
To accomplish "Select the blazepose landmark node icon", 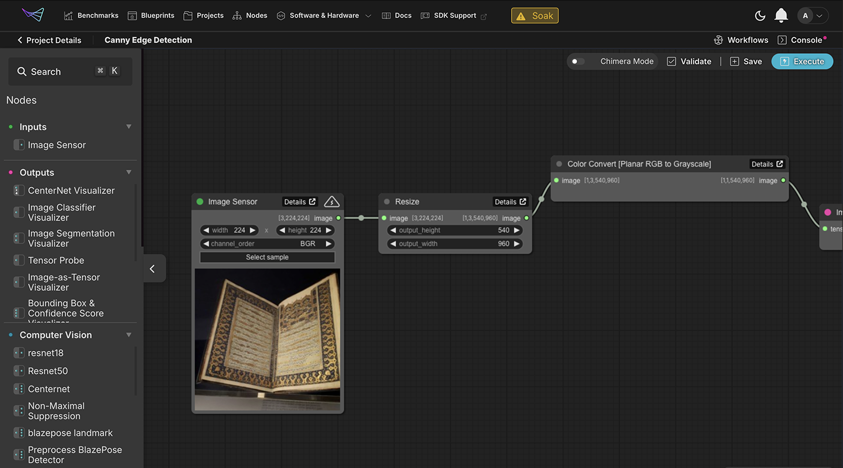I will [x=19, y=433].
